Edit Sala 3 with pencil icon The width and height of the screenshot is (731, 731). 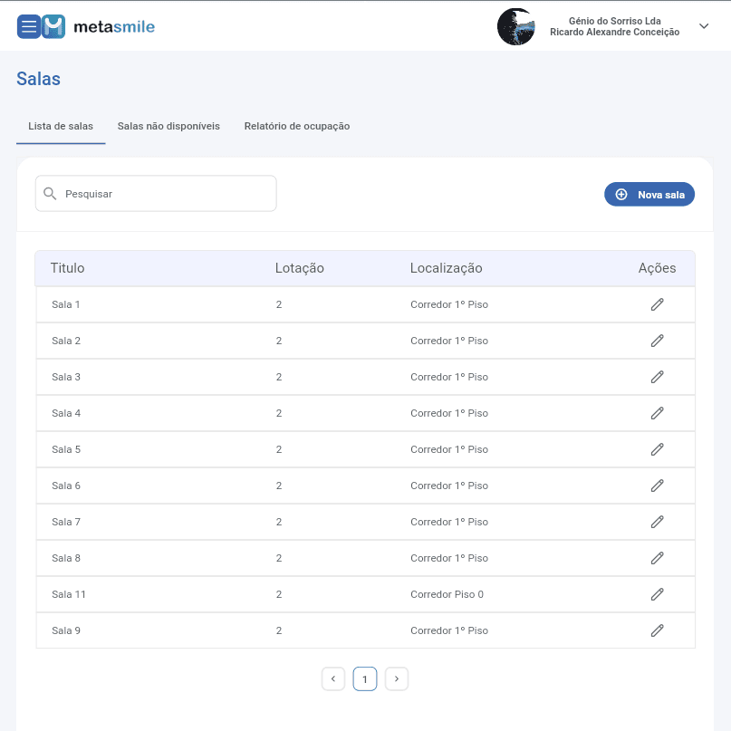click(658, 377)
